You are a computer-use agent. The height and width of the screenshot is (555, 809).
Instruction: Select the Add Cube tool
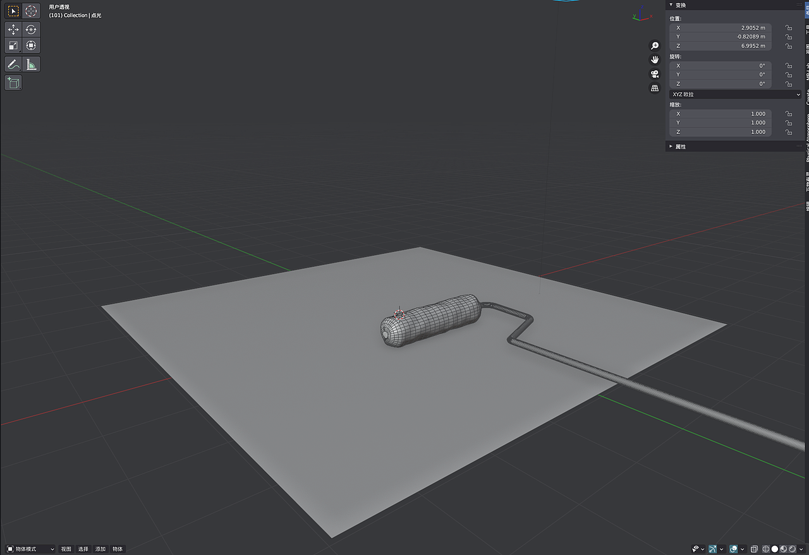[x=13, y=83]
